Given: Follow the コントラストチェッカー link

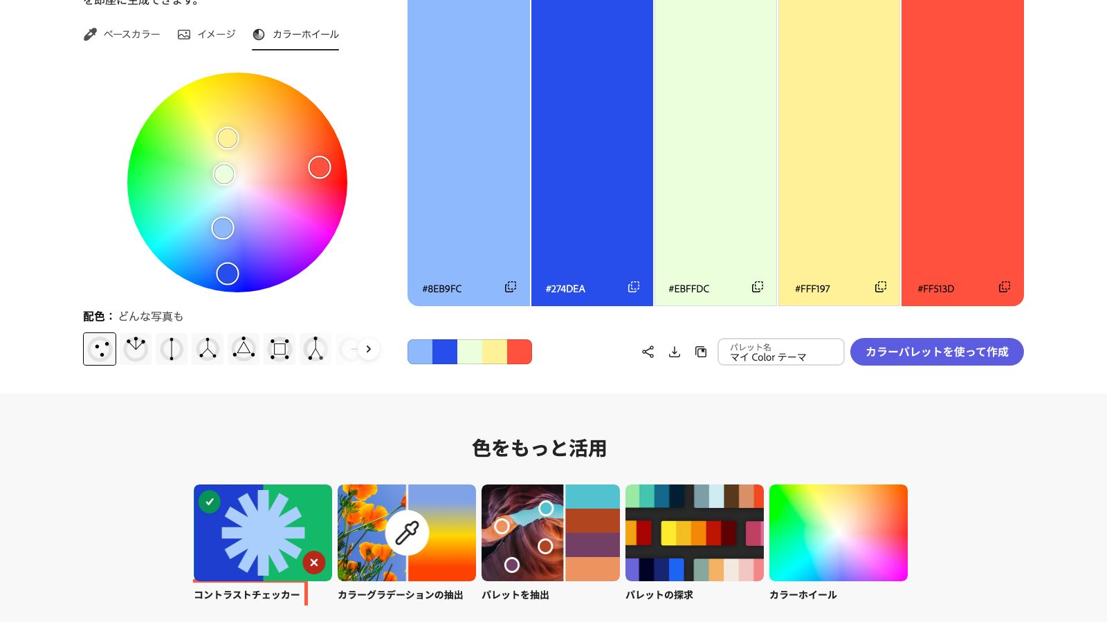Looking at the screenshot, I should point(247,595).
